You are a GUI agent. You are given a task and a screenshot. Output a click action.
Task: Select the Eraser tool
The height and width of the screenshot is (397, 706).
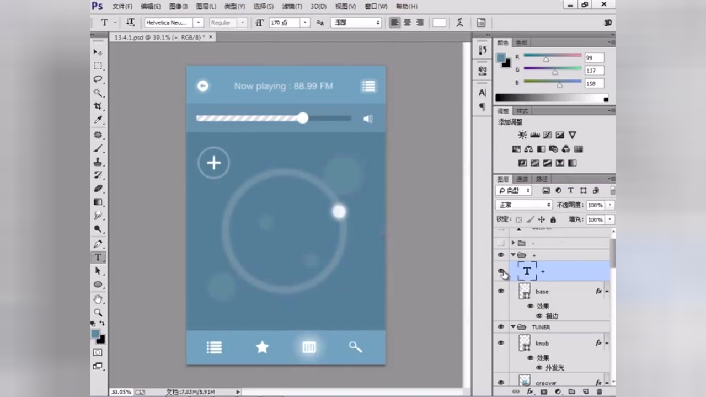click(x=98, y=189)
